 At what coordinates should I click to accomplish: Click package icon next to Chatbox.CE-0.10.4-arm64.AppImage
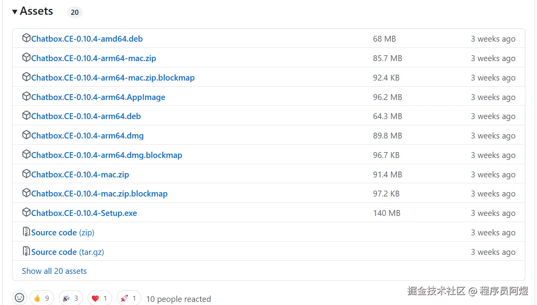point(26,96)
